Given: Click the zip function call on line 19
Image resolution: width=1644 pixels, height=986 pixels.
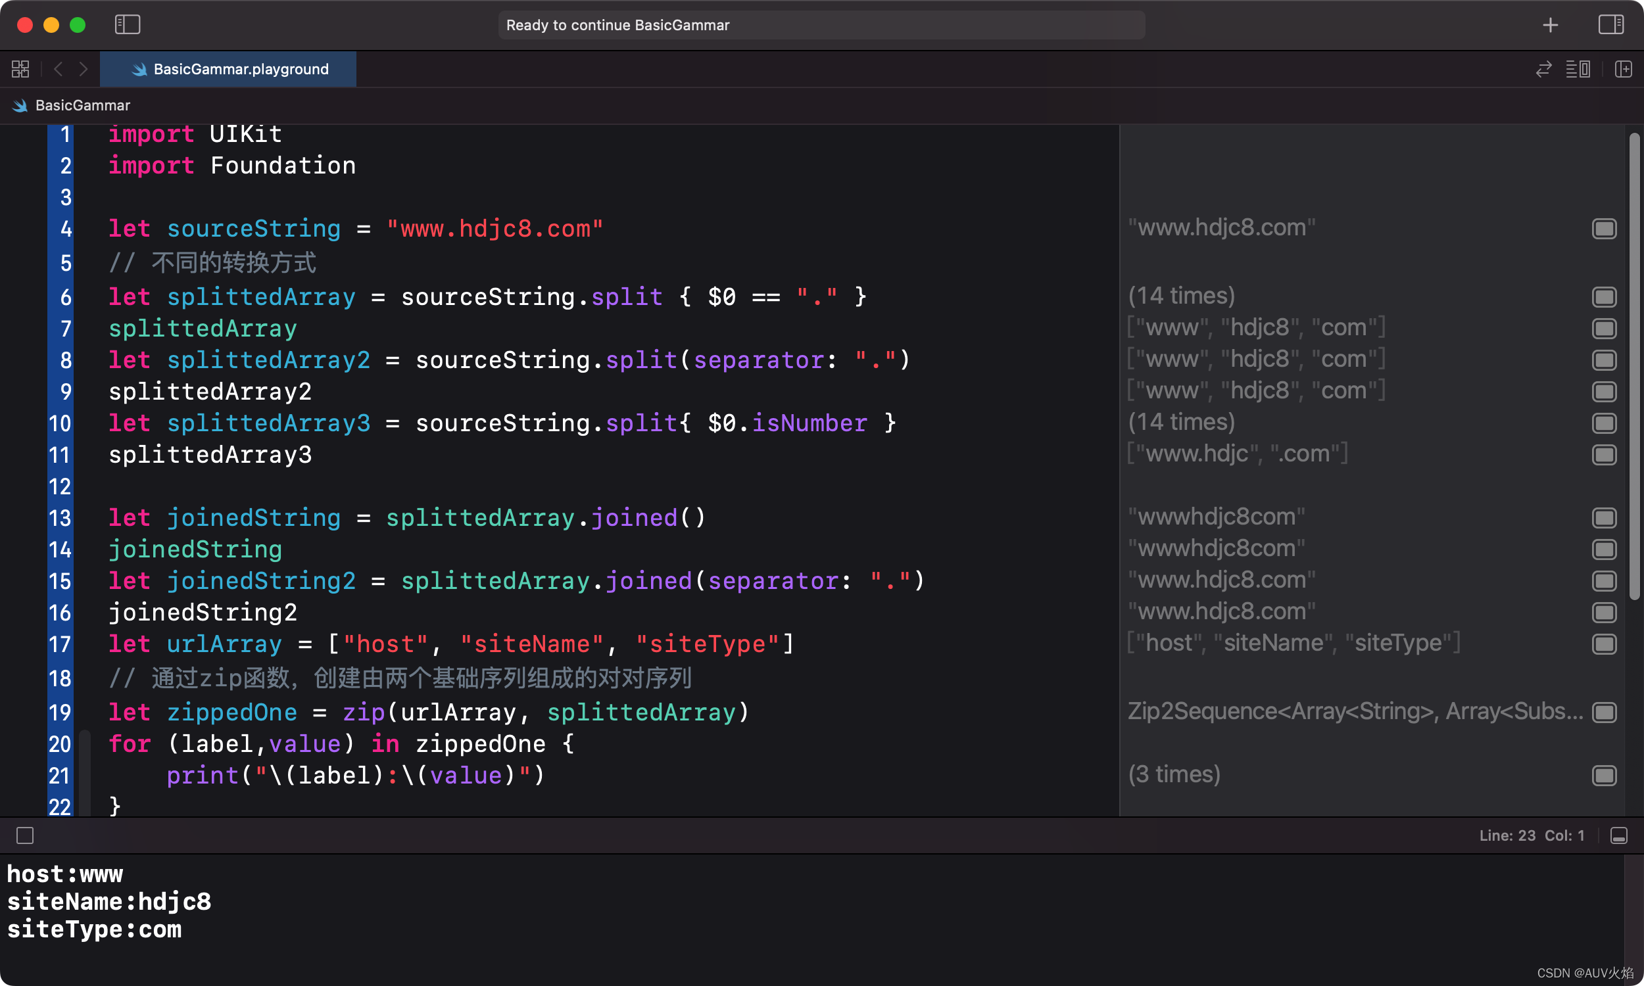Looking at the screenshot, I should [x=364, y=713].
